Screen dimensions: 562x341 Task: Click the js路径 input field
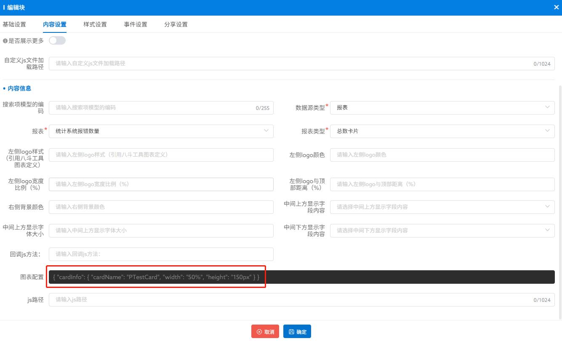[302, 300]
